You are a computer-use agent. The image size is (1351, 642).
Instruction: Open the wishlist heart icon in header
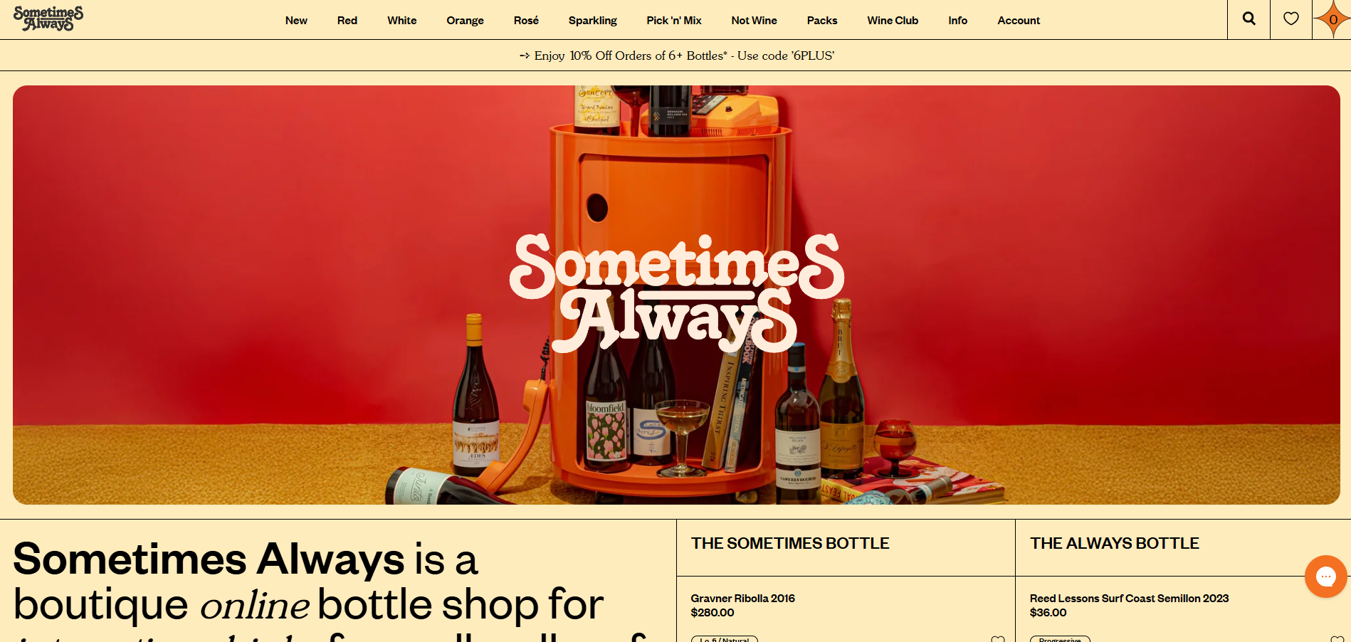point(1290,19)
